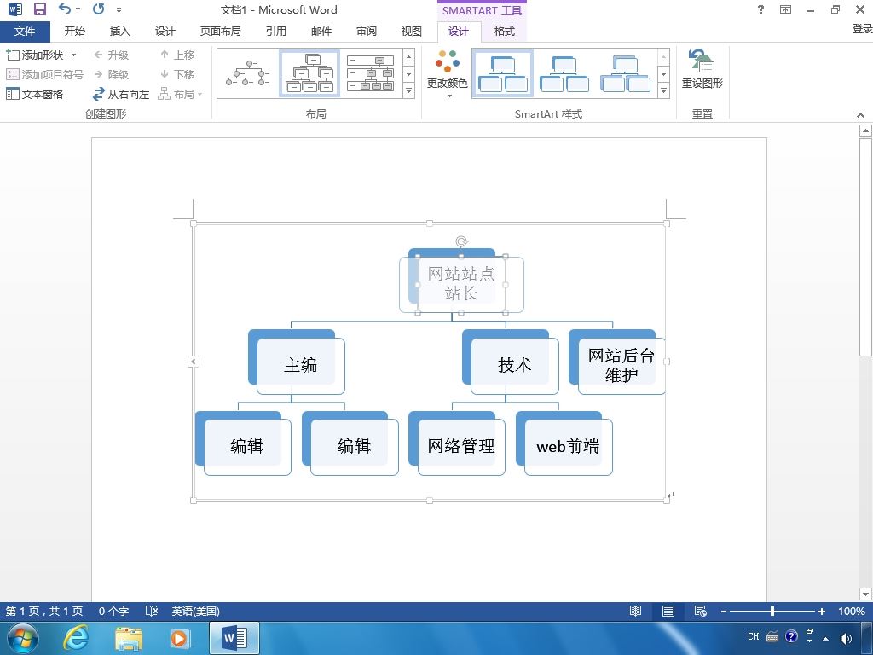Image resolution: width=873 pixels, height=655 pixels.
Task: Select the third SmartArt style thumbnail
Action: [x=625, y=74]
